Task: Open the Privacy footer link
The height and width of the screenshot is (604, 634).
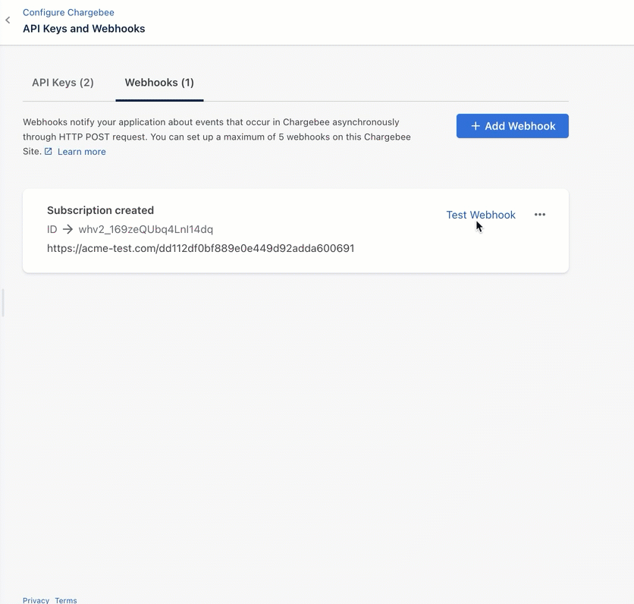Action: click(36, 600)
